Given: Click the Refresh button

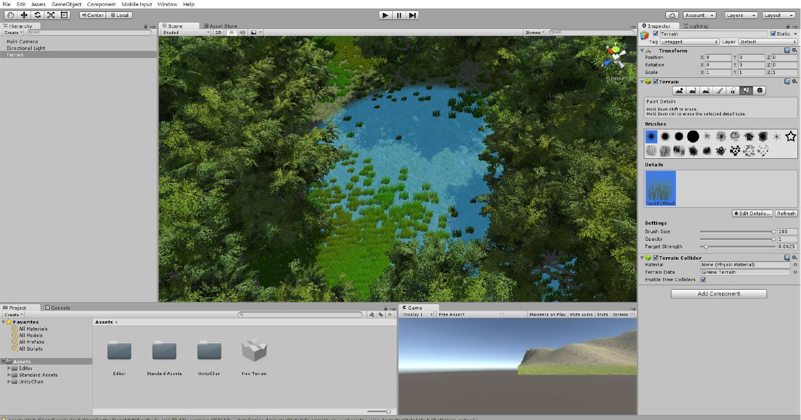Looking at the screenshot, I should tap(786, 213).
